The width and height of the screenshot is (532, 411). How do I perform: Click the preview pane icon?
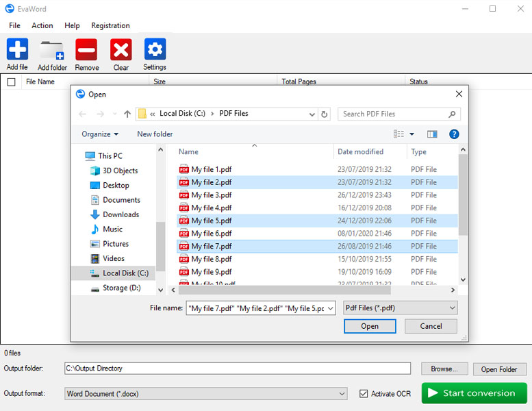432,134
